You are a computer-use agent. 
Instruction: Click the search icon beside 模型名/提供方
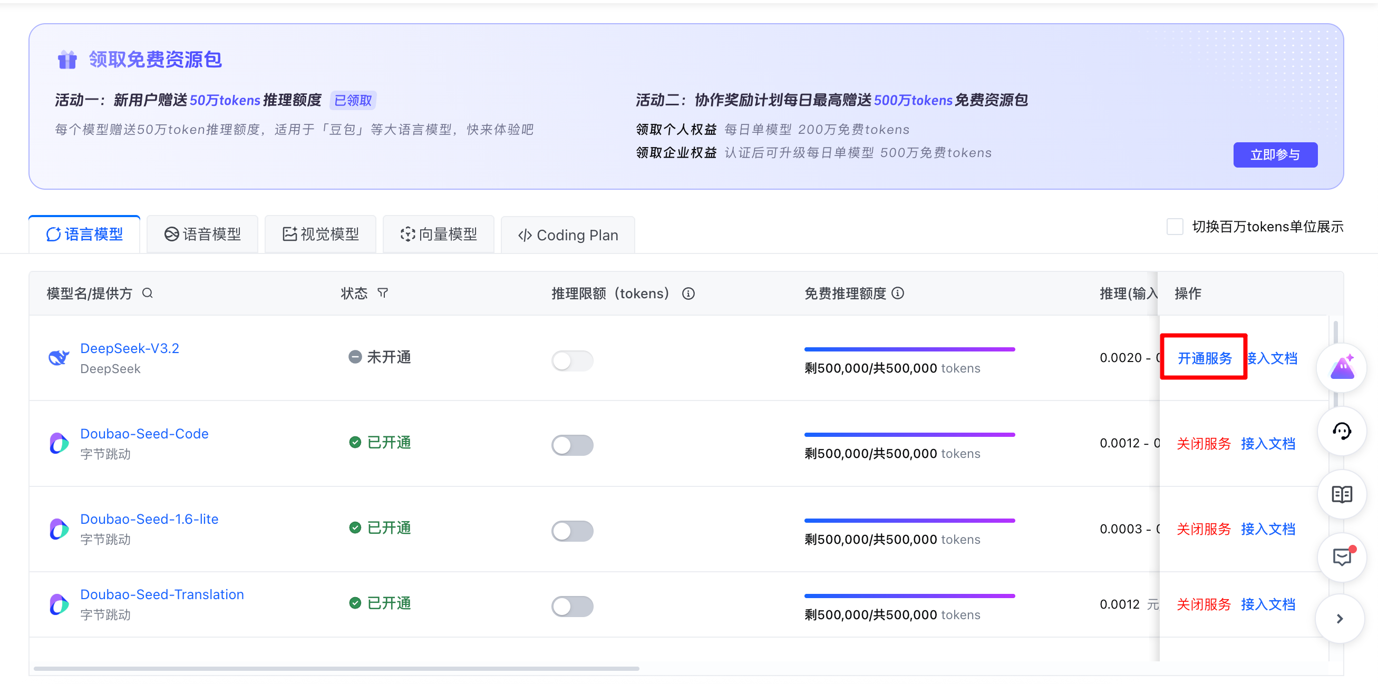pyautogui.click(x=148, y=293)
